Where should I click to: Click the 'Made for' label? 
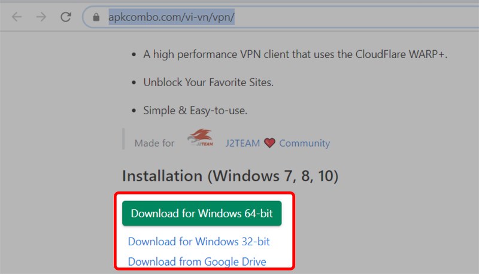tap(154, 144)
